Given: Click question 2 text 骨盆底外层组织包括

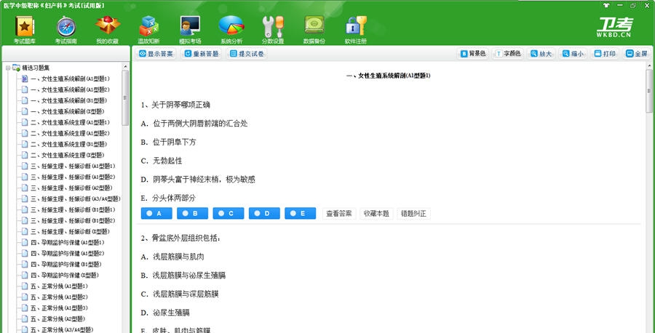Looking at the screenshot, I should click(x=184, y=238).
